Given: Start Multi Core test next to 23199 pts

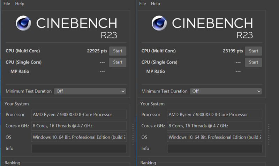Looking at the screenshot, I should [x=254, y=51].
